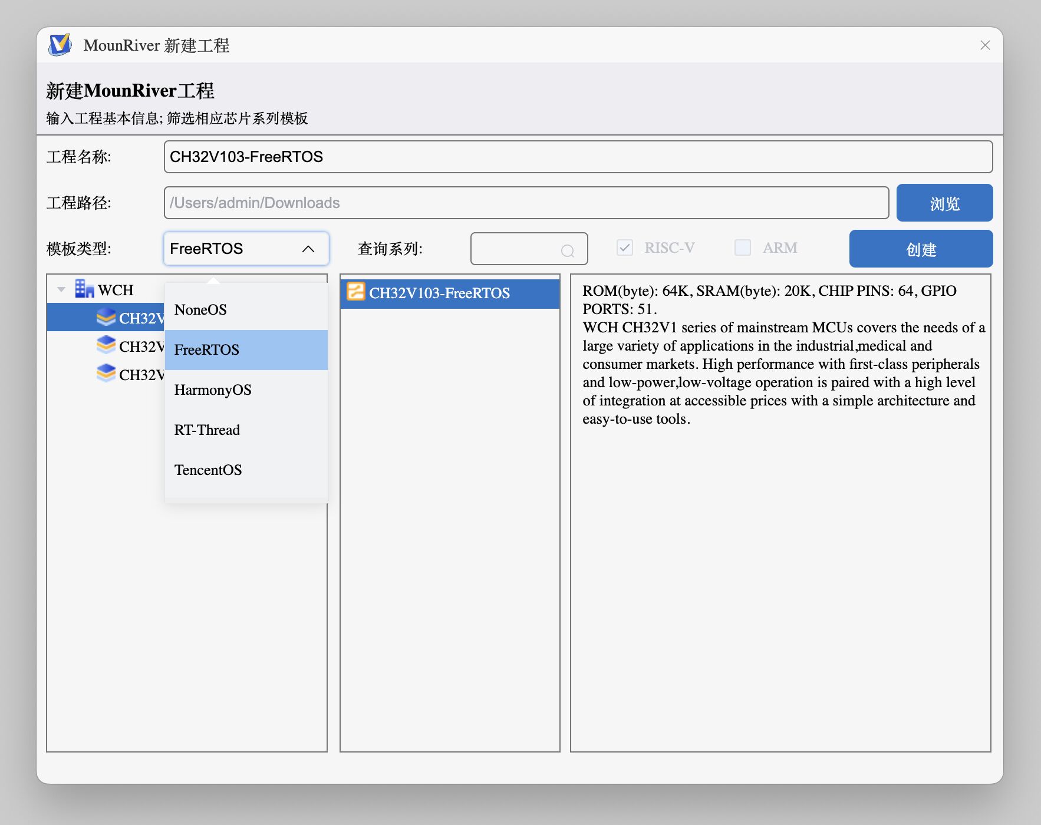Click the CH32V103-FreeRTOS template icon
The height and width of the screenshot is (825, 1041).
click(x=355, y=292)
